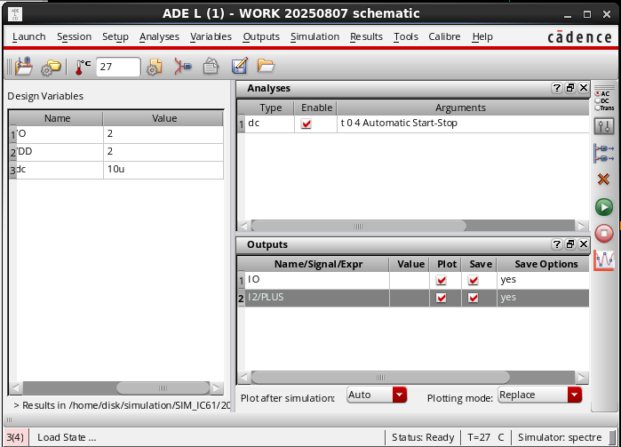Open the Setup menu
Image resolution: width=621 pixels, height=447 pixels.
coord(115,36)
